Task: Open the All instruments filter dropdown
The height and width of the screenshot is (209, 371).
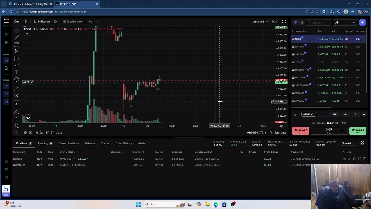Action: point(345,22)
